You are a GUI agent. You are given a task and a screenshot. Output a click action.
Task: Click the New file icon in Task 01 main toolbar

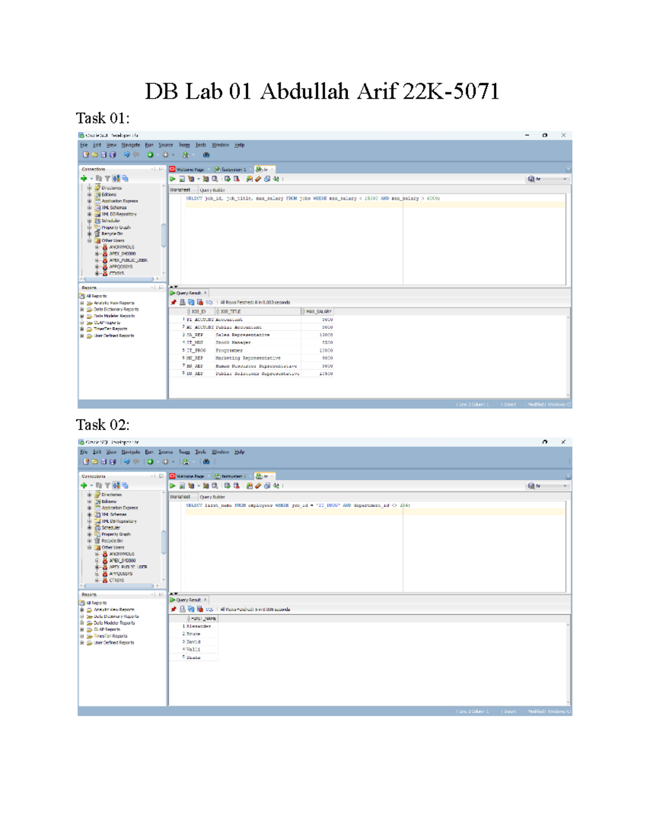(x=86, y=155)
